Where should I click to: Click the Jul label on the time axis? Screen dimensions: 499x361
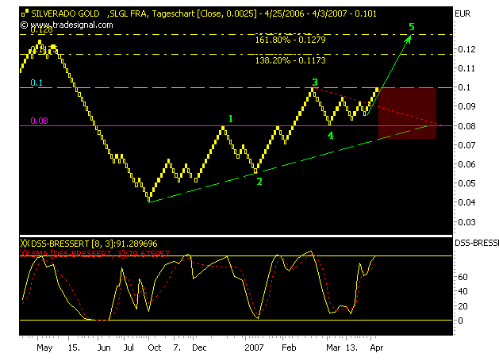coord(129,348)
